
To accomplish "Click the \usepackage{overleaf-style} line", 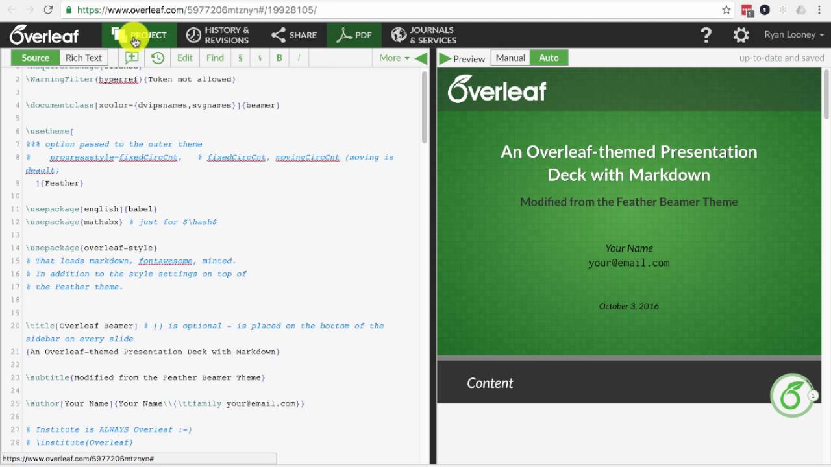I will 92,248.
